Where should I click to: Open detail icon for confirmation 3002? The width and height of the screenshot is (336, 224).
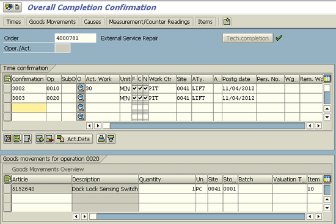(81, 88)
